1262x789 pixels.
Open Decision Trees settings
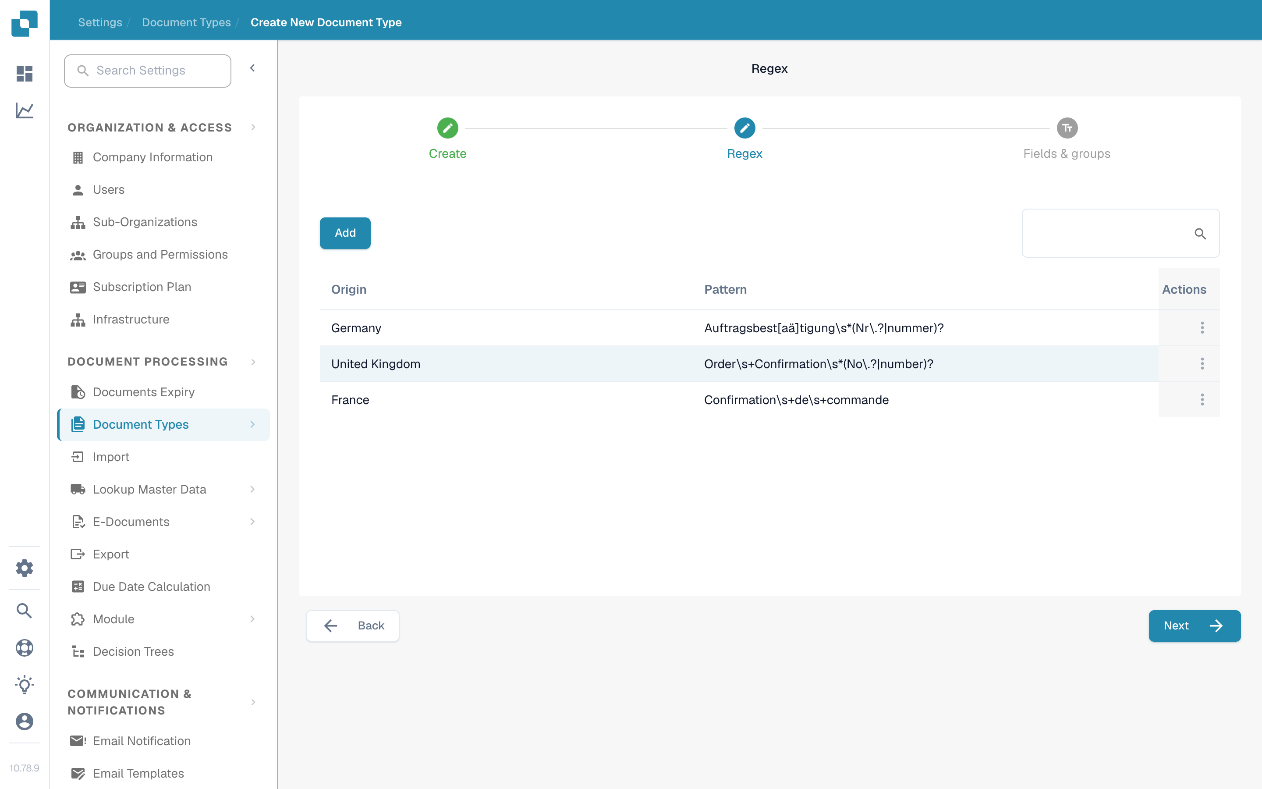(163, 651)
